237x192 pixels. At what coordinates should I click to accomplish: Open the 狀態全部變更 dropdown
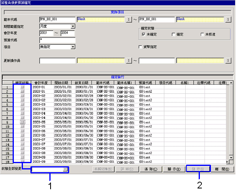point(65,169)
